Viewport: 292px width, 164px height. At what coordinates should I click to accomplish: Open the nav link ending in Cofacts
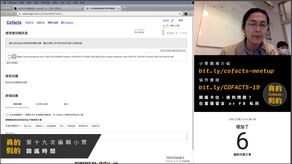coord(67,22)
